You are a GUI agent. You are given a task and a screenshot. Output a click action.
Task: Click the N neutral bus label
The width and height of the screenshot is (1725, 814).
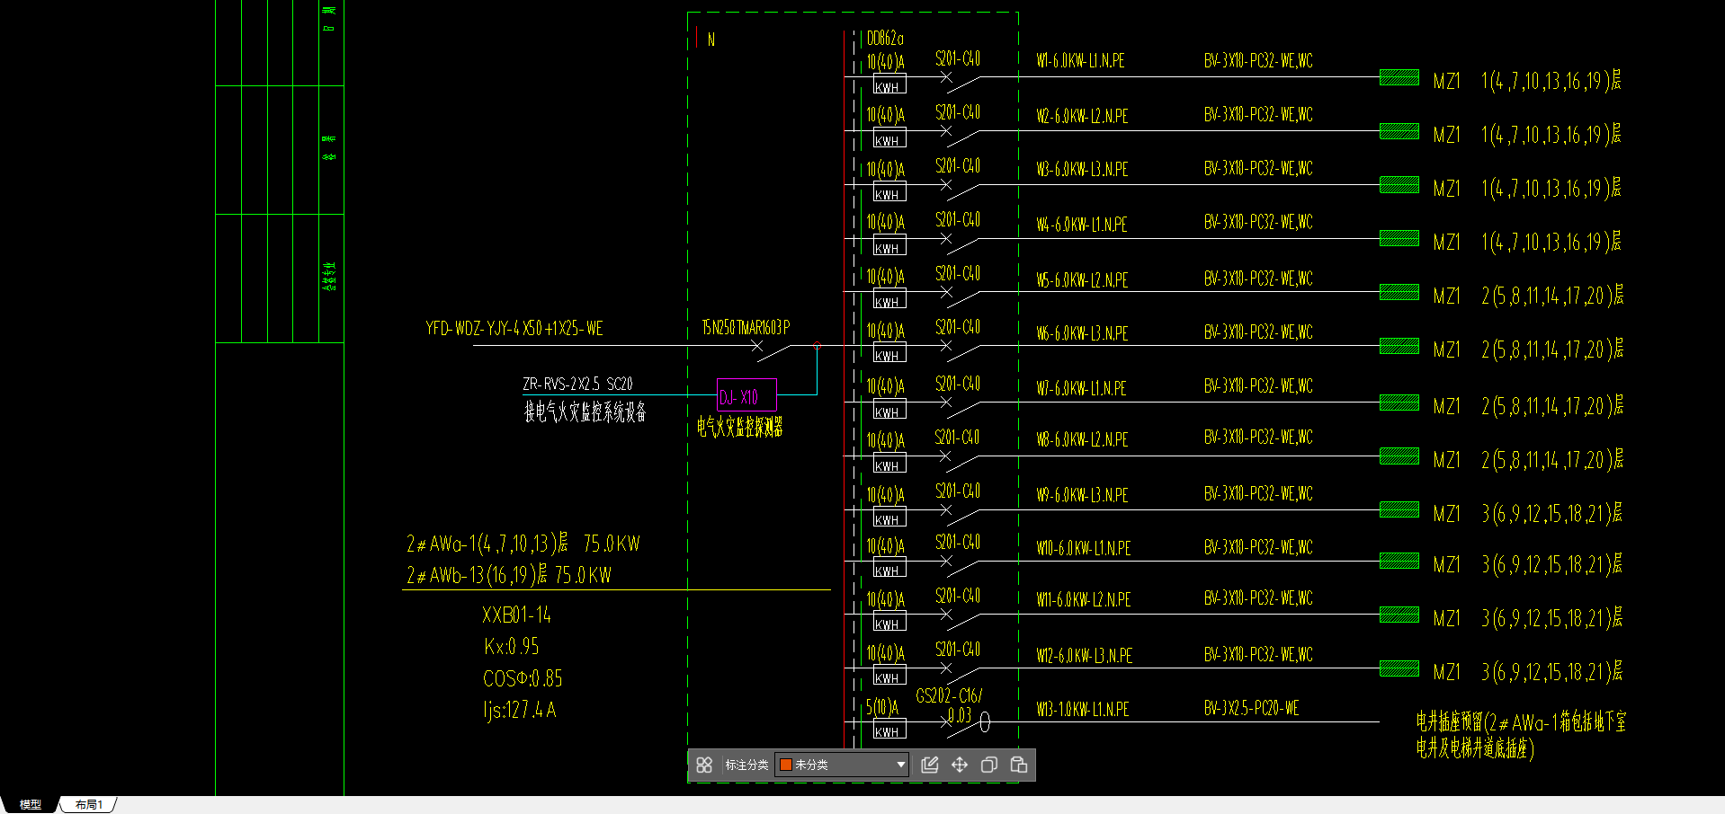click(x=711, y=40)
